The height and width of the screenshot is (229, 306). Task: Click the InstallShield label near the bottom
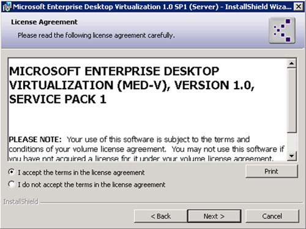[x=21, y=202]
